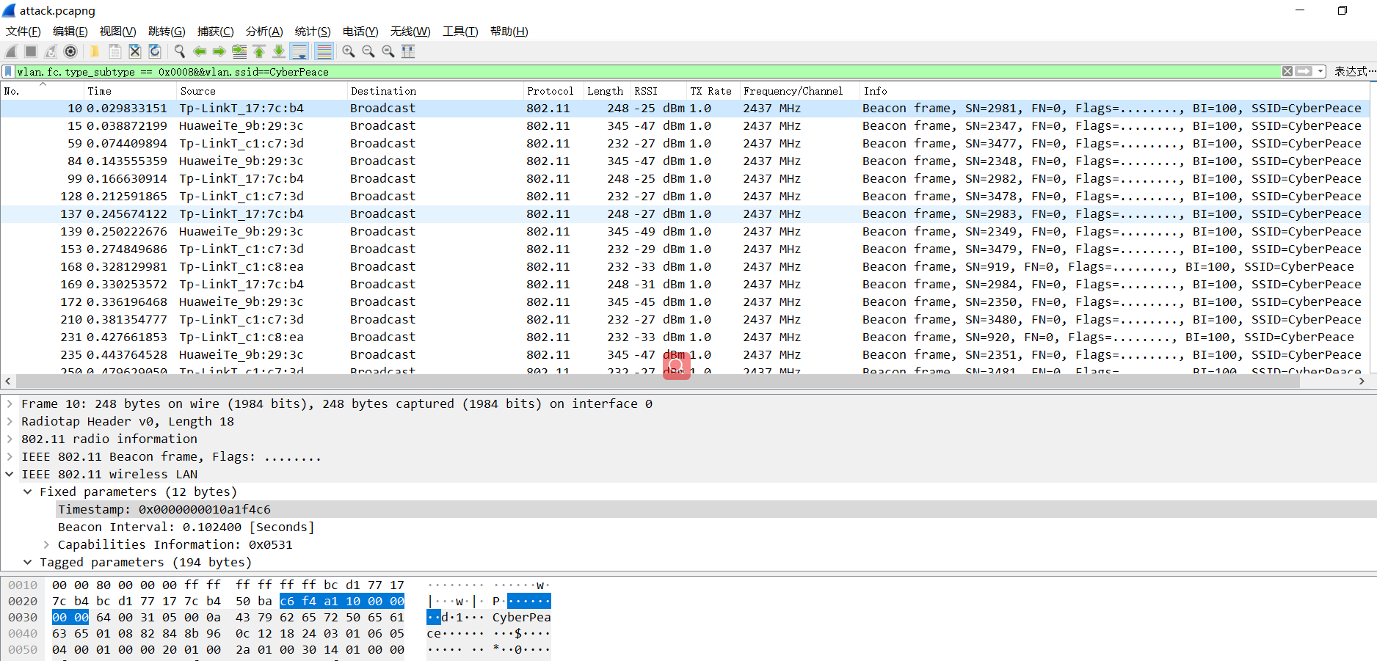Click the Resize columns icon
The width and height of the screenshot is (1377, 661).
408,51
